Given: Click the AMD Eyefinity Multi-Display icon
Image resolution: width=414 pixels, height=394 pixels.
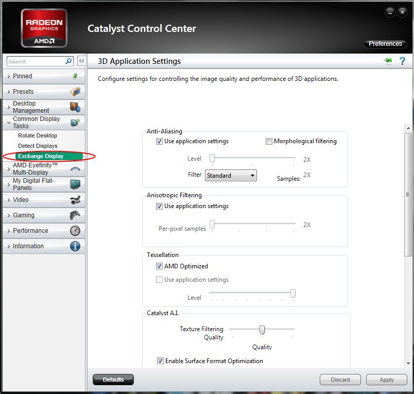Looking at the screenshot, I should pos(76,169).
